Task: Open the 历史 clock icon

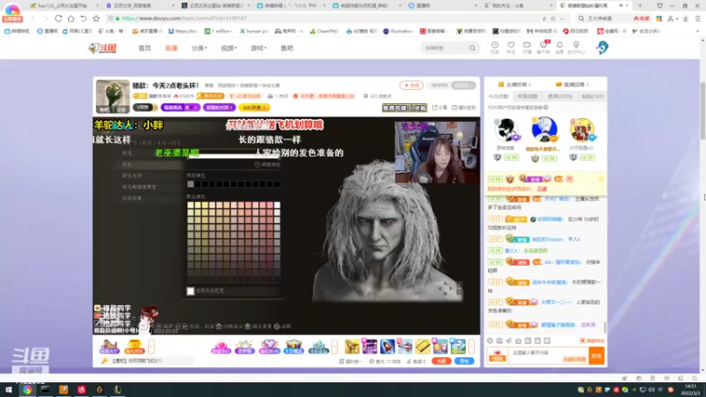Action: (494, 48)
